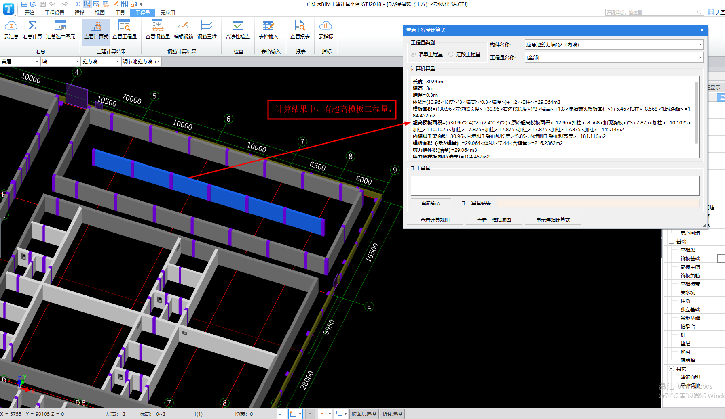The image size is (725, 419).
Task: Click the calculation results vertical scrollbar
Action: [696, 113]
